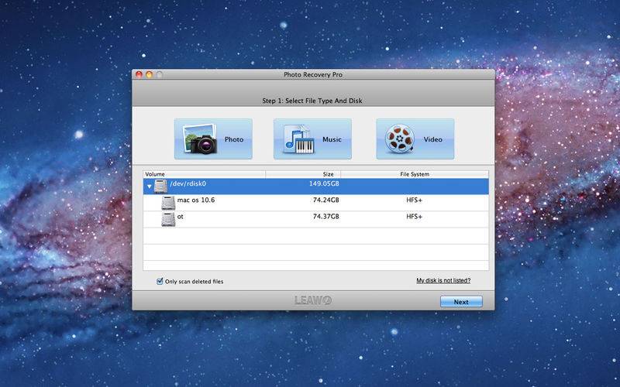The height and width of the screenshot is (387, 620).
Task: Click the mac os 10.6 volume icon
Action: coord(168,203)
